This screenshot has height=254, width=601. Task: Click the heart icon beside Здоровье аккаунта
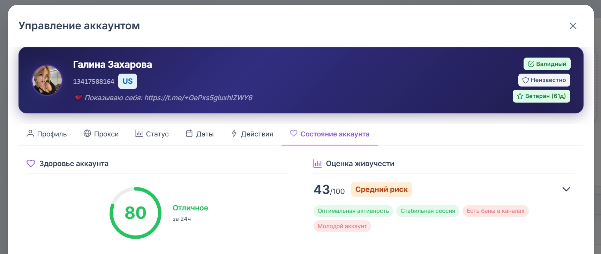coord(31,164)
